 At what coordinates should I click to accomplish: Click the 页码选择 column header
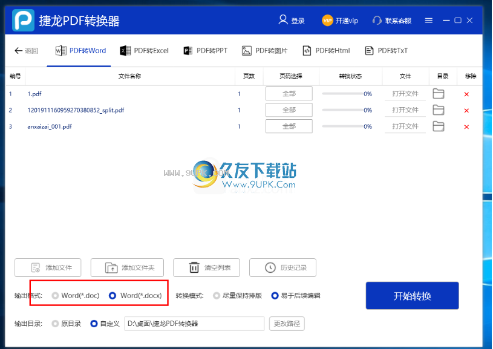pos(291,76)
